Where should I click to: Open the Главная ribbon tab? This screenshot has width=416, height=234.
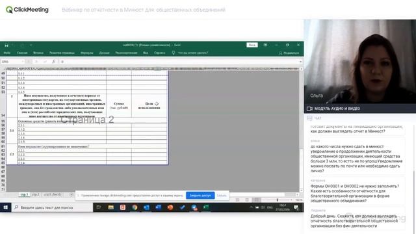pyautogui.click(x=22, y=53)
